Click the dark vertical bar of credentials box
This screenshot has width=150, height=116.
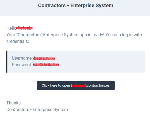pos(7,62)
